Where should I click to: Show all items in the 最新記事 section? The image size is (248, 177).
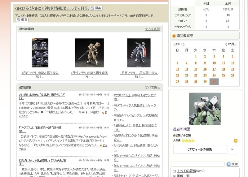click(x=153, y=88)
